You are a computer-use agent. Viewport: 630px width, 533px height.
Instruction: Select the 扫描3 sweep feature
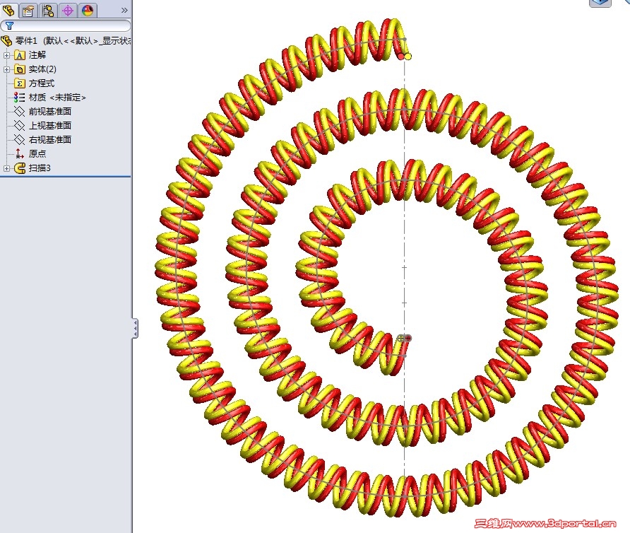tap(40, 168)
